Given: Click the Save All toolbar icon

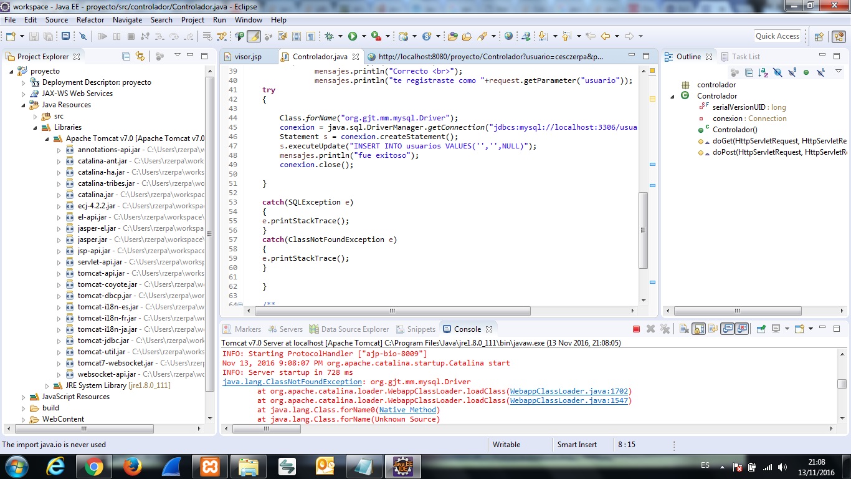Looking at the screenshot, I should tap(48, 36).
